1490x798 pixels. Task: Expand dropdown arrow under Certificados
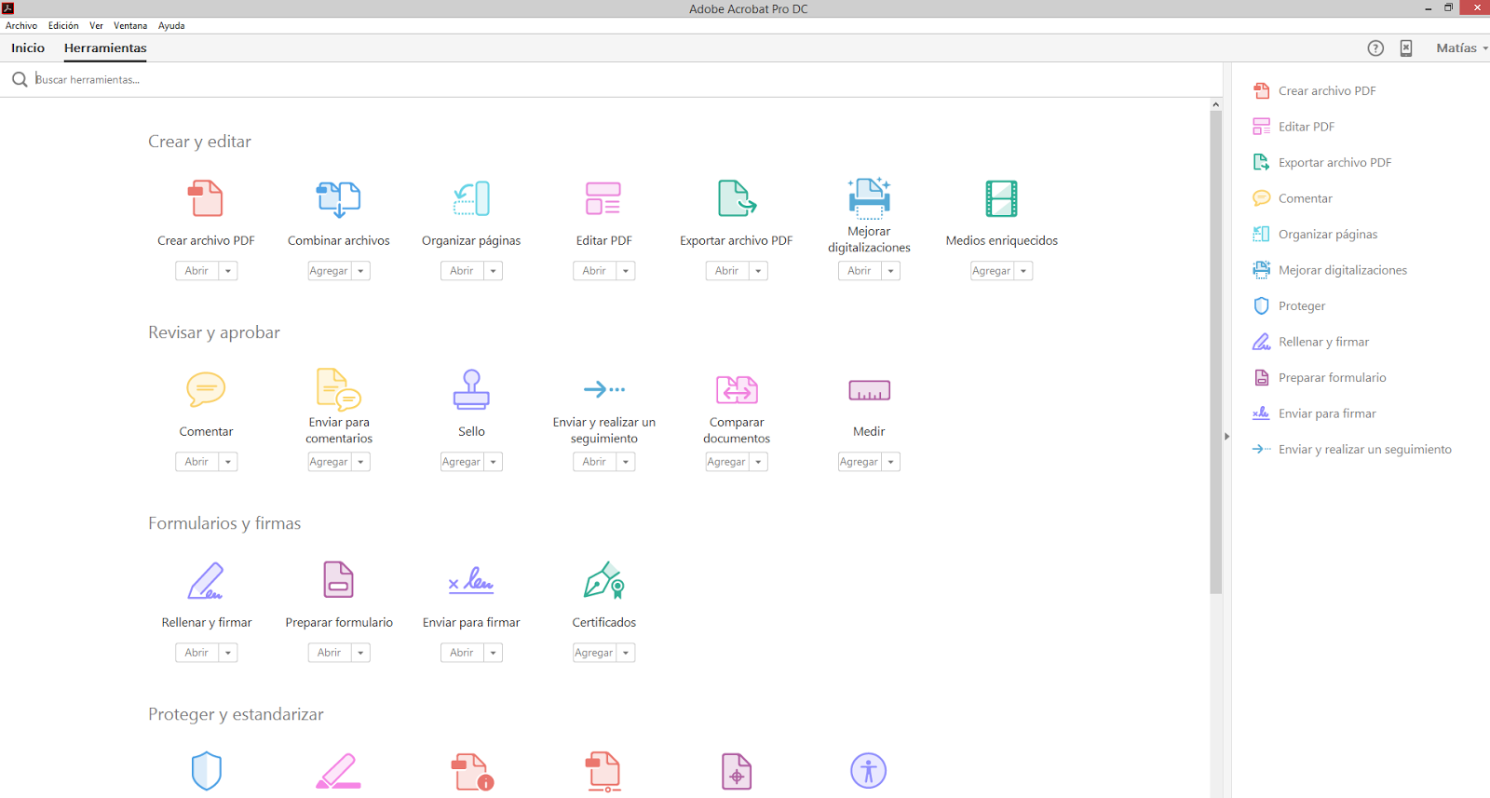[x=626, y=653]
